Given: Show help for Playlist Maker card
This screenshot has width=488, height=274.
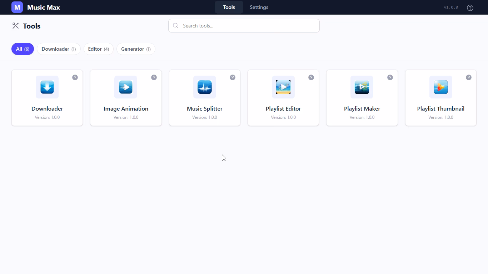Looking at the screenshot, I should click(390, 77).
